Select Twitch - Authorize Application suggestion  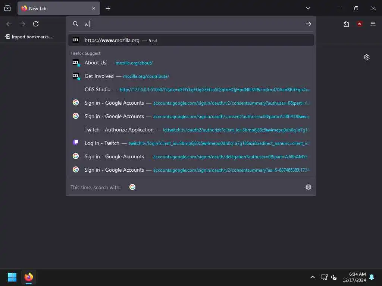(191, 130)
